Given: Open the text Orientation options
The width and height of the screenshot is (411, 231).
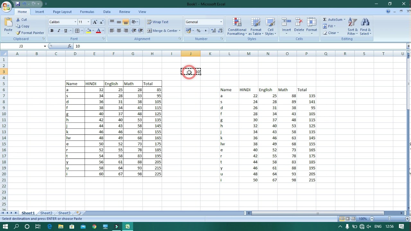Looking at the screenshot, I should point(135,22).
